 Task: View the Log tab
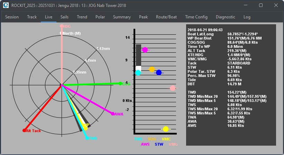(247, 17)
